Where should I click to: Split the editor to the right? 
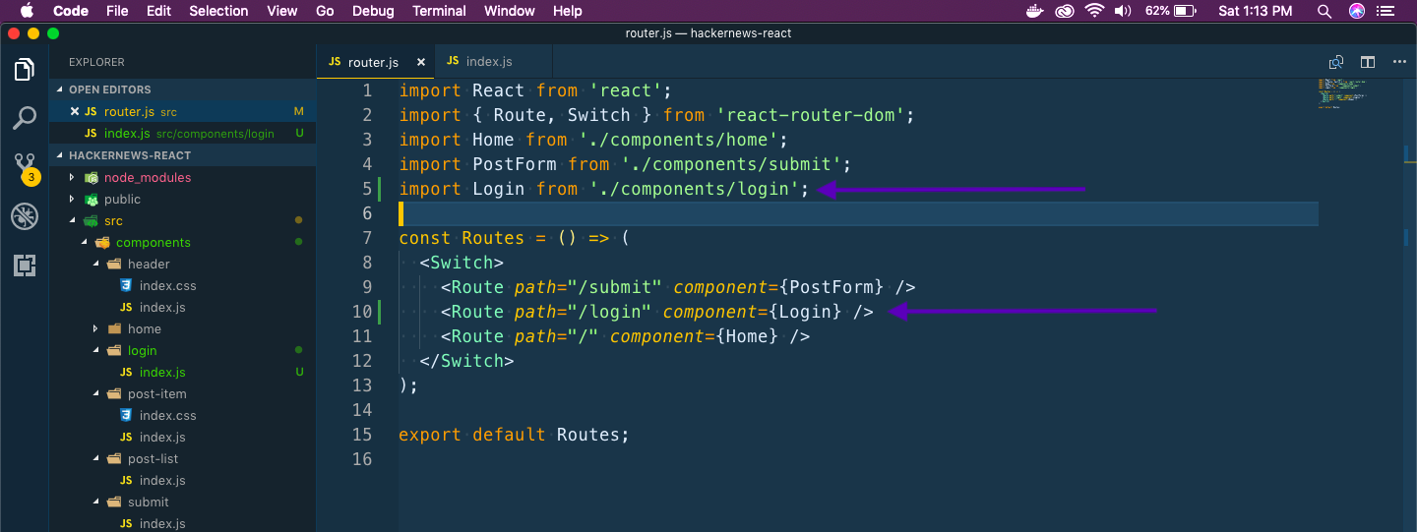point(1368,62)
